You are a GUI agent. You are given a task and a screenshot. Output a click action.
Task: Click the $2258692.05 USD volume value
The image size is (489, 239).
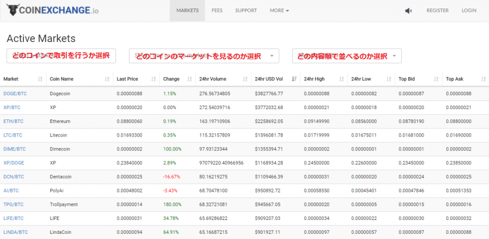click(269, 121)
